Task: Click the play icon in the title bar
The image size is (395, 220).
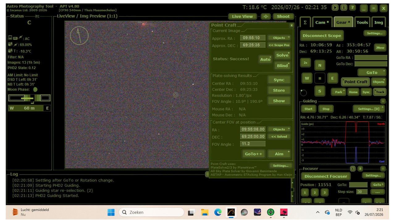Action: click(335, 7)
